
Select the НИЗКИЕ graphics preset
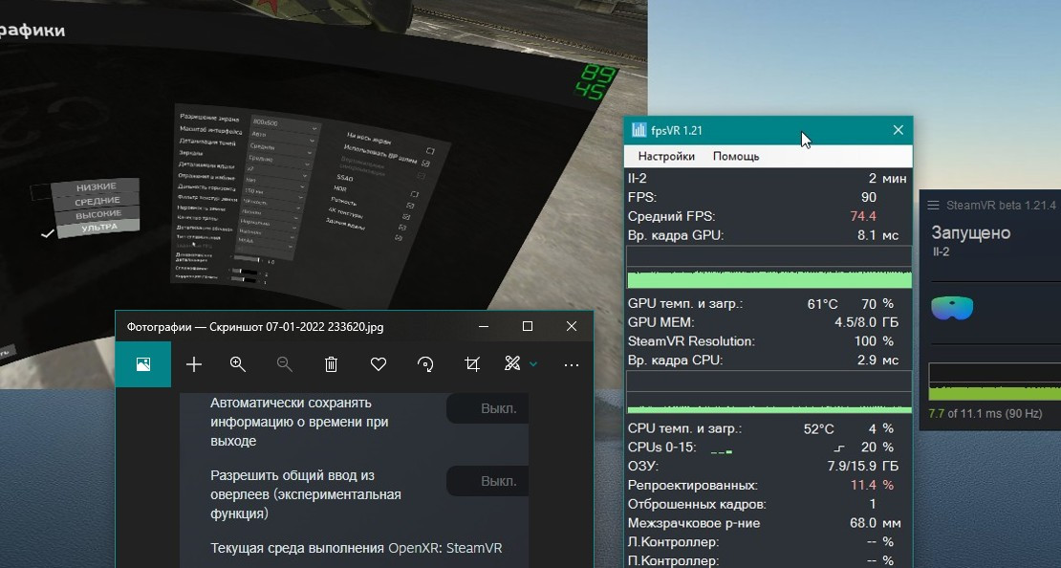point(97,186)
